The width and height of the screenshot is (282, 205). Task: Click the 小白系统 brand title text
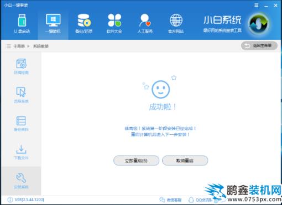[222, 20]
